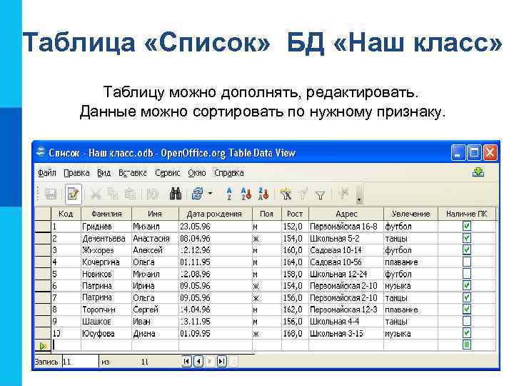Click the height cell '168,0'

[x=295, y=334]
